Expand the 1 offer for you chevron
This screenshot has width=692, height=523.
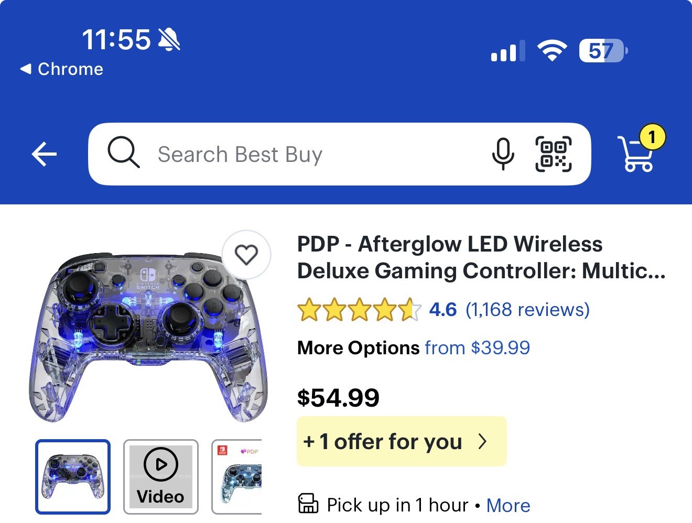(x=483, y=442)
